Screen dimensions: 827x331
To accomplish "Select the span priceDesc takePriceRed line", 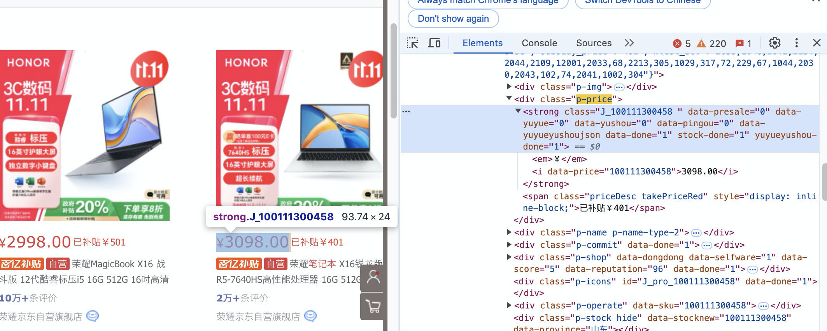I will tap(669, 202).
